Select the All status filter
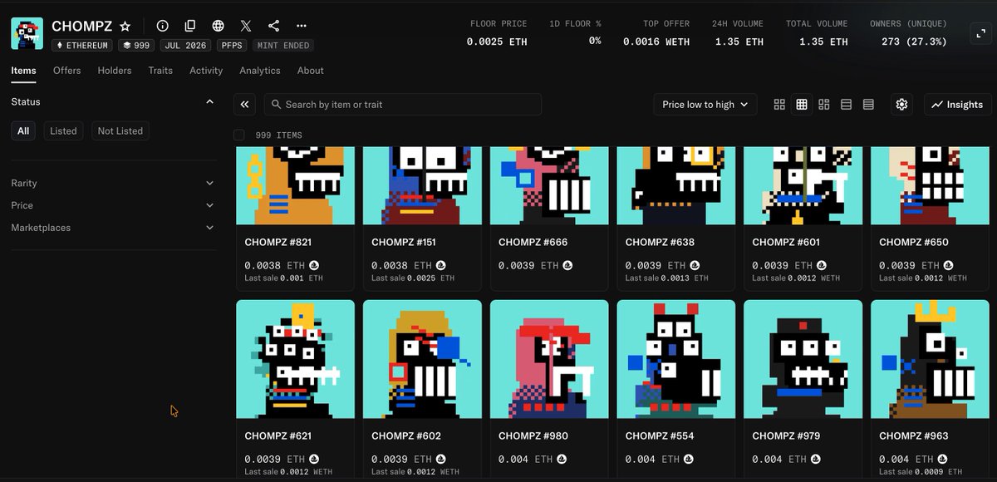 tap(23, 130)
